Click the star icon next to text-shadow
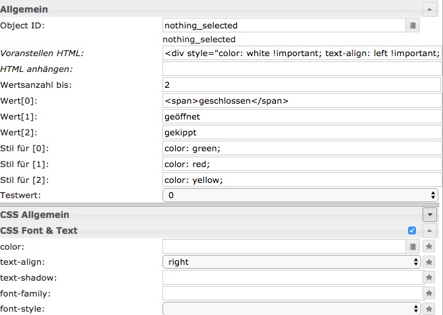This screenshot has width=443, height=315. point(429,278)
